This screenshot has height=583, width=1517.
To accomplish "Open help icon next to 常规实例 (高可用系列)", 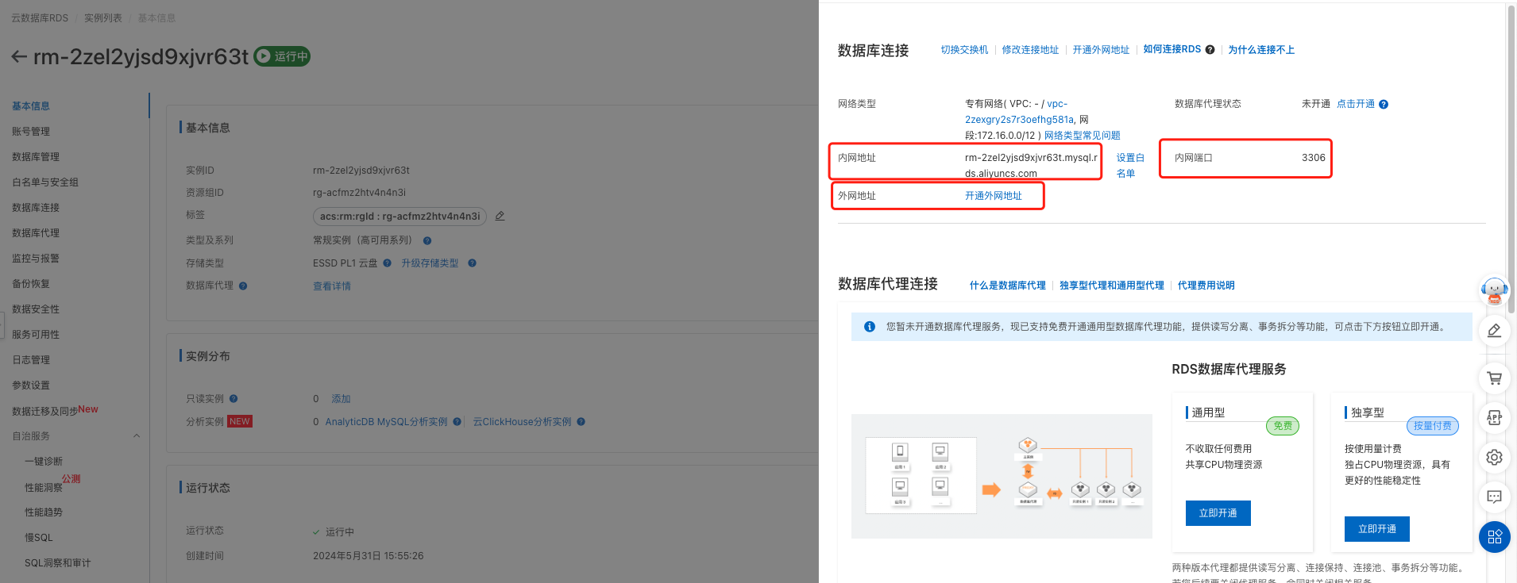I will (x=427, y=240).
